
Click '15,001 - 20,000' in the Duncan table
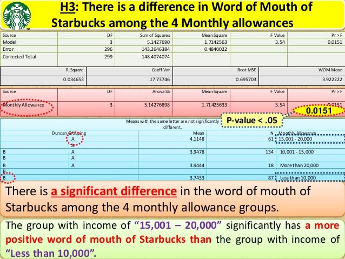point(295,139)
